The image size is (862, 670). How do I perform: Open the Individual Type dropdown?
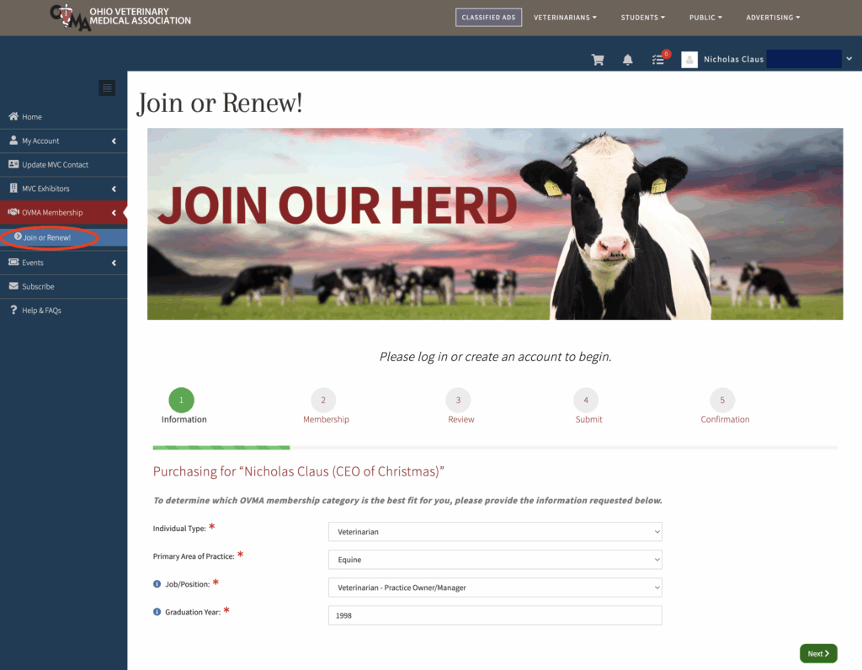(495, 532)
